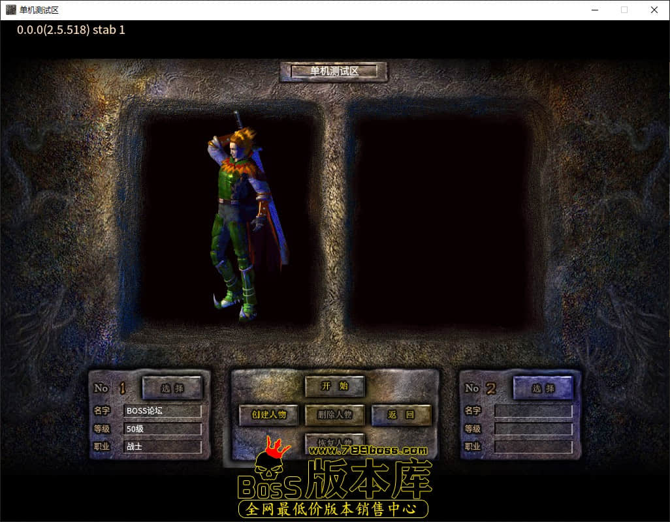
Task: Select character No 1 with 选择 button
Action: tap(172, 388)
